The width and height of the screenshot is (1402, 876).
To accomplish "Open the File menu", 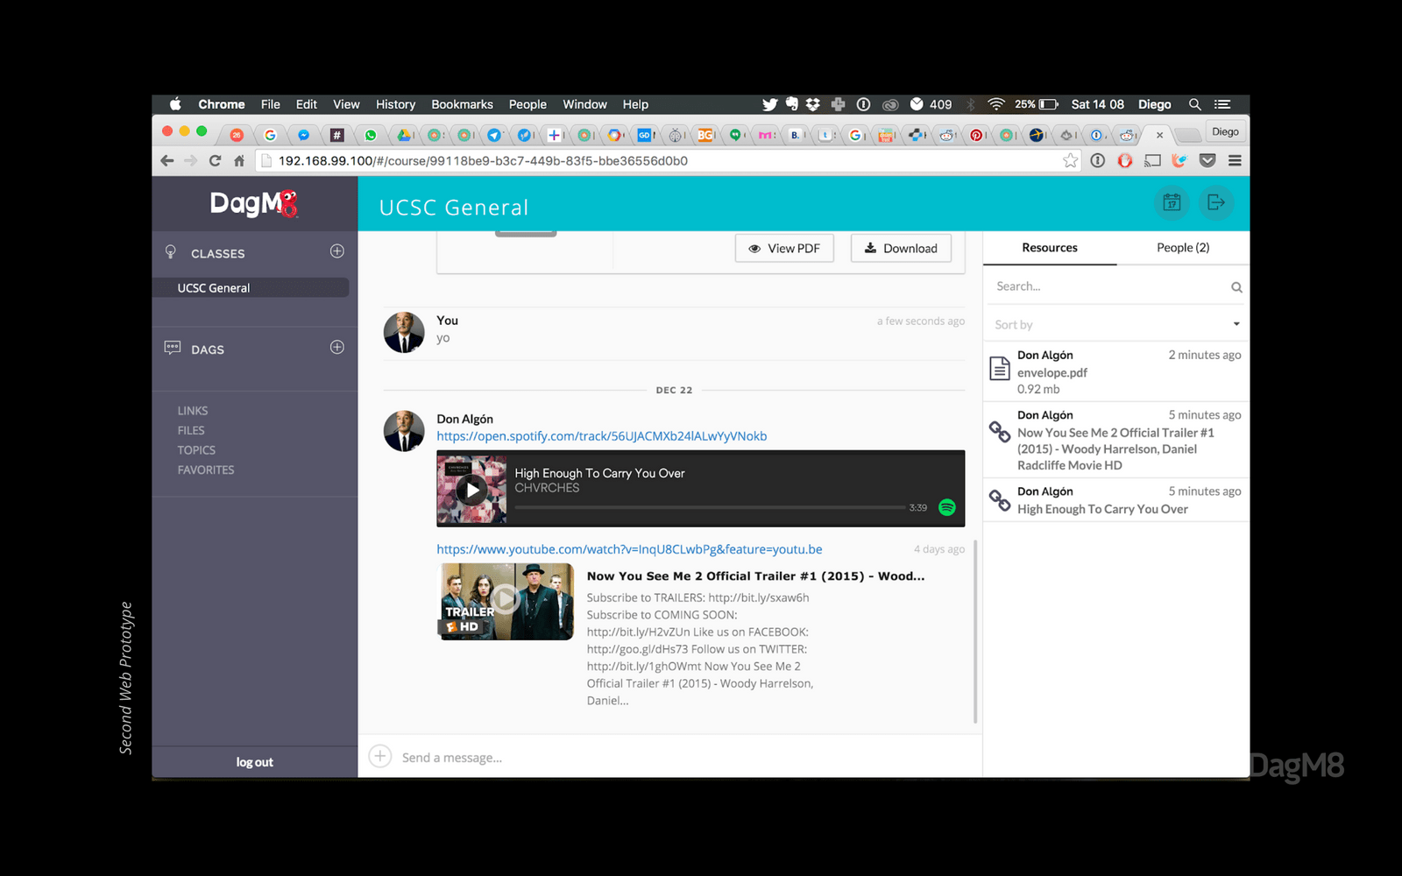I will pyautogui.click(x=270, y=104).
